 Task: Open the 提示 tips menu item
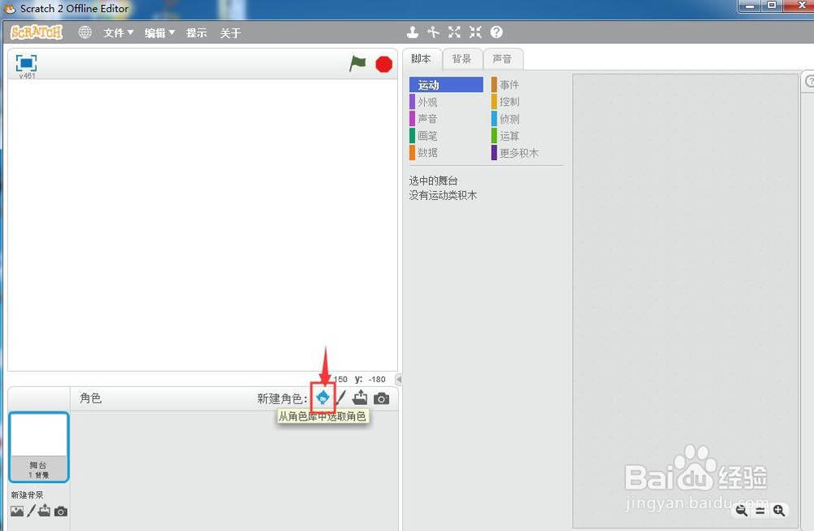(x=196, y=33)
